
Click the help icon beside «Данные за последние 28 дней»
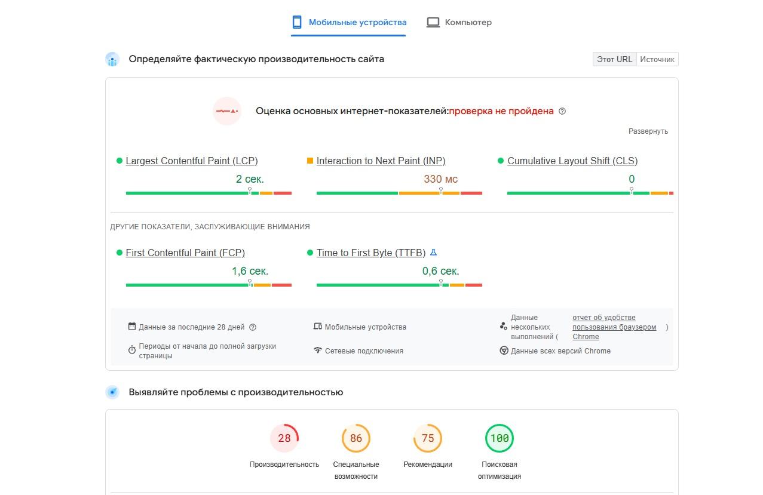click(253, 327)
